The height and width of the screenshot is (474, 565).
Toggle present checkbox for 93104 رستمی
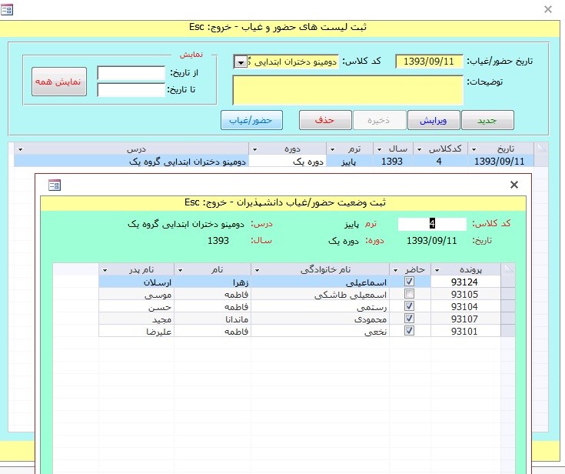[409, 306]
